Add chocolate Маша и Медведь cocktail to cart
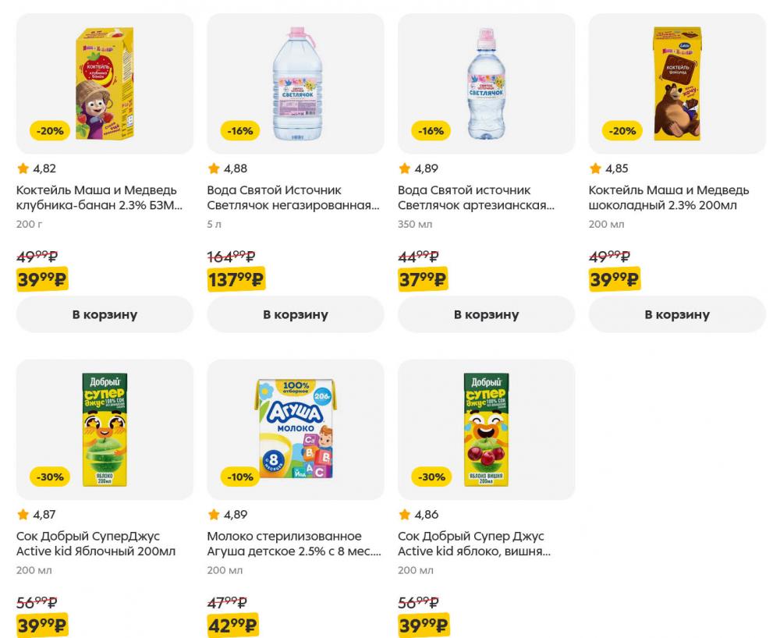 pos(676,314)
